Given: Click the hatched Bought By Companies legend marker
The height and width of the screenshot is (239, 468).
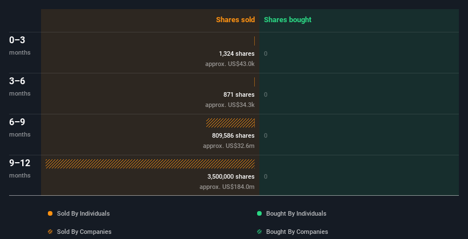Looking at the screenshot, I should click(x=259, y=232).
